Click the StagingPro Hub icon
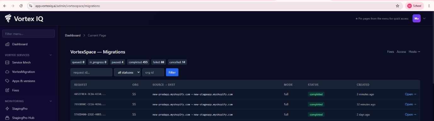Viewport: 434px width, 121px height. tap(7, 118)
